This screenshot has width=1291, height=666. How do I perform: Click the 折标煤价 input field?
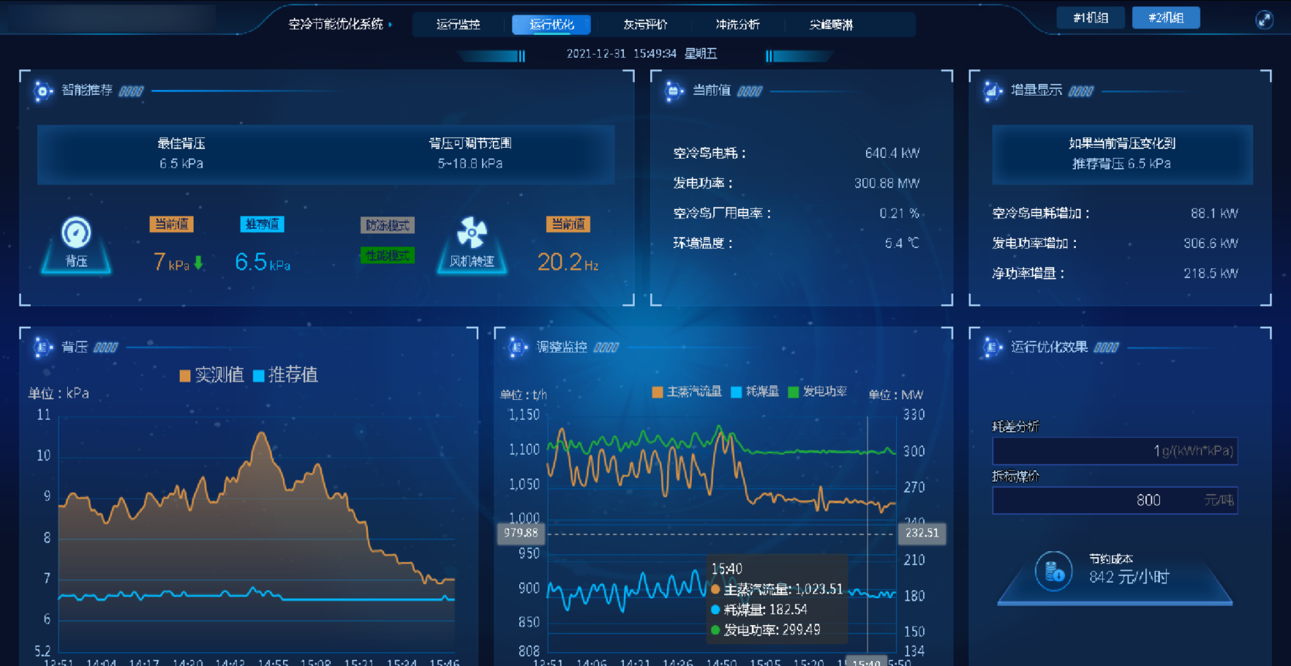click(x=1114, y=501)
